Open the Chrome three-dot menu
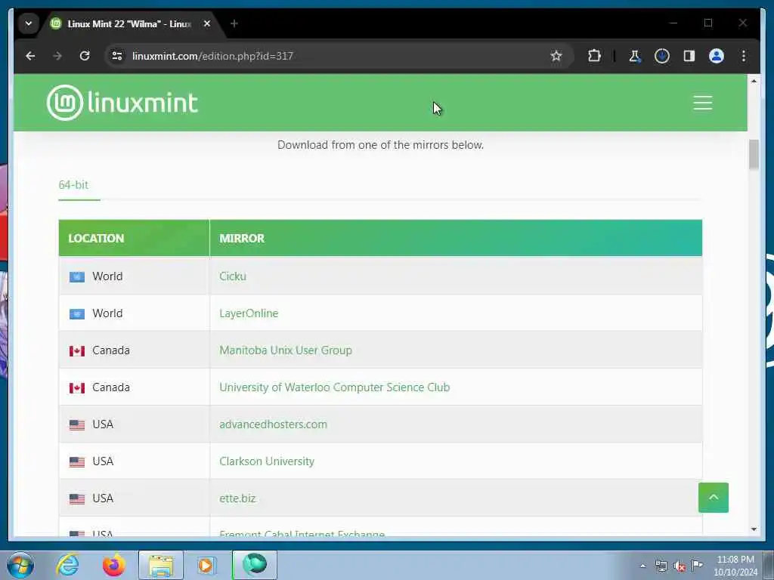The width and height of the screenshot is (774, 580). pyautogui.click(x=744, y=56)
